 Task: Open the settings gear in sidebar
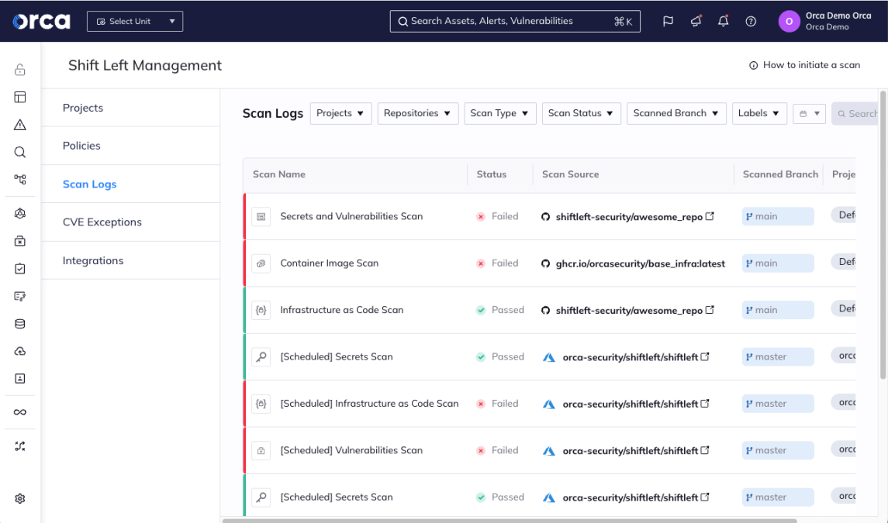(20, 499)
